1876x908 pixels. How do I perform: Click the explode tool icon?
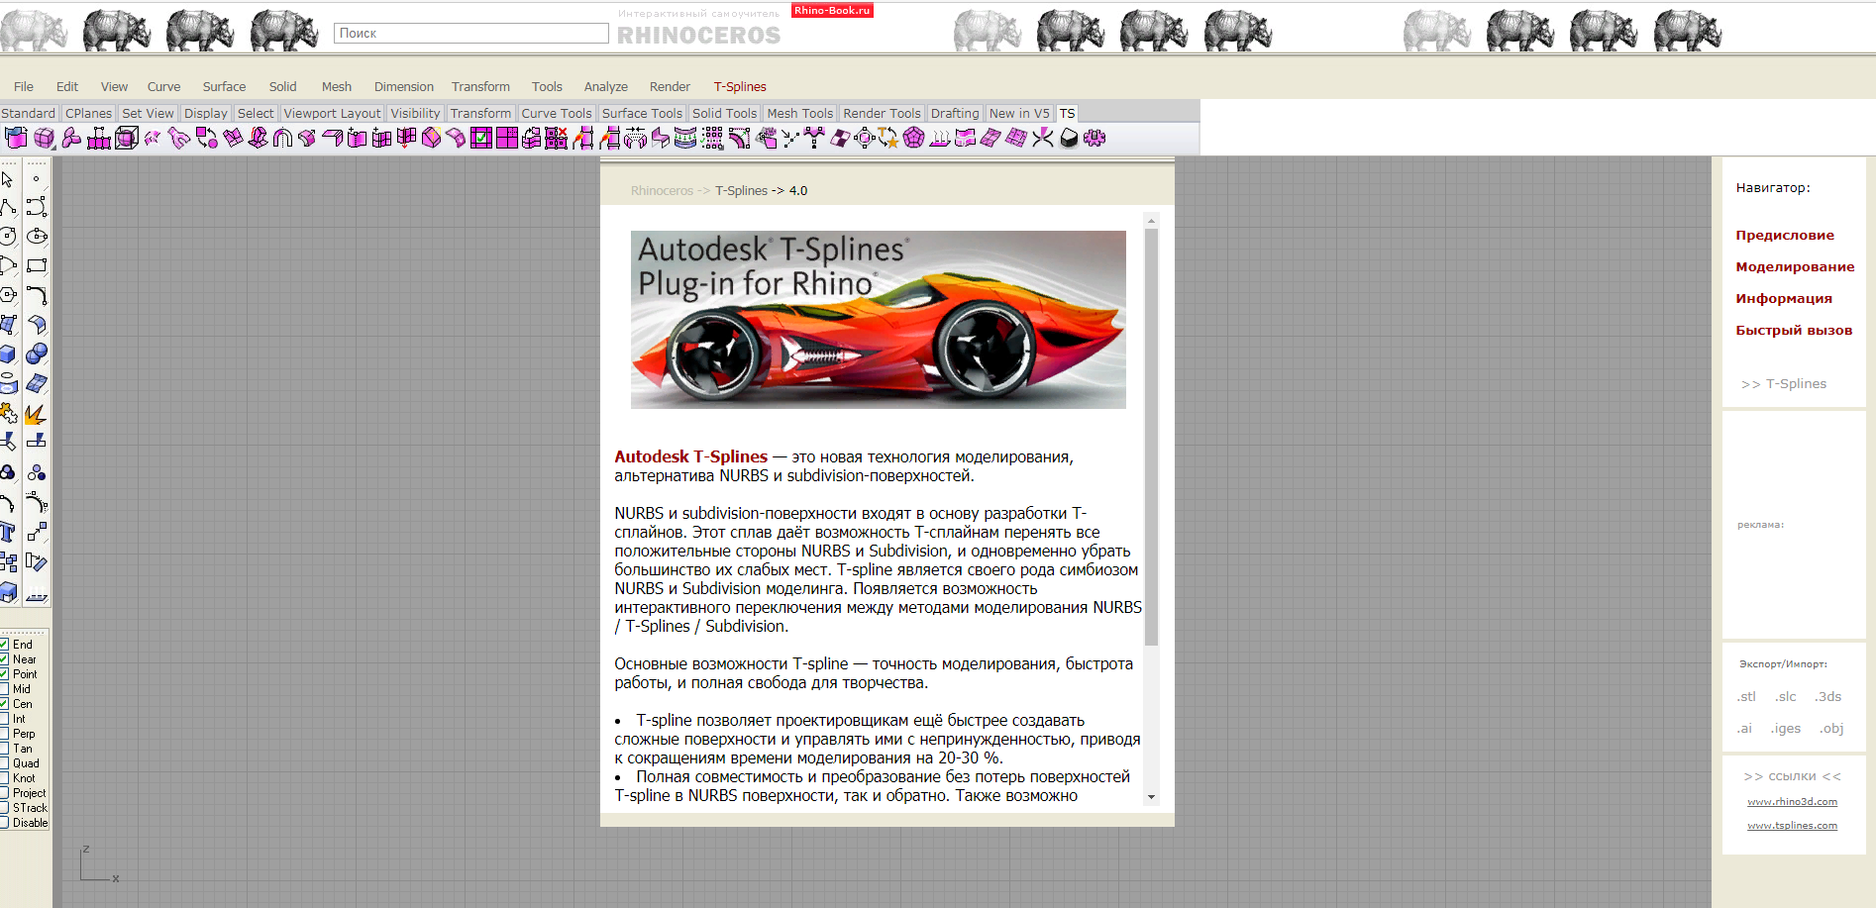[36, 414]
